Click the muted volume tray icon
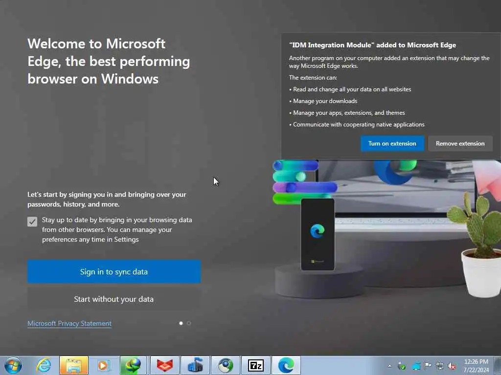501x375 pixels. coord(452,366)
